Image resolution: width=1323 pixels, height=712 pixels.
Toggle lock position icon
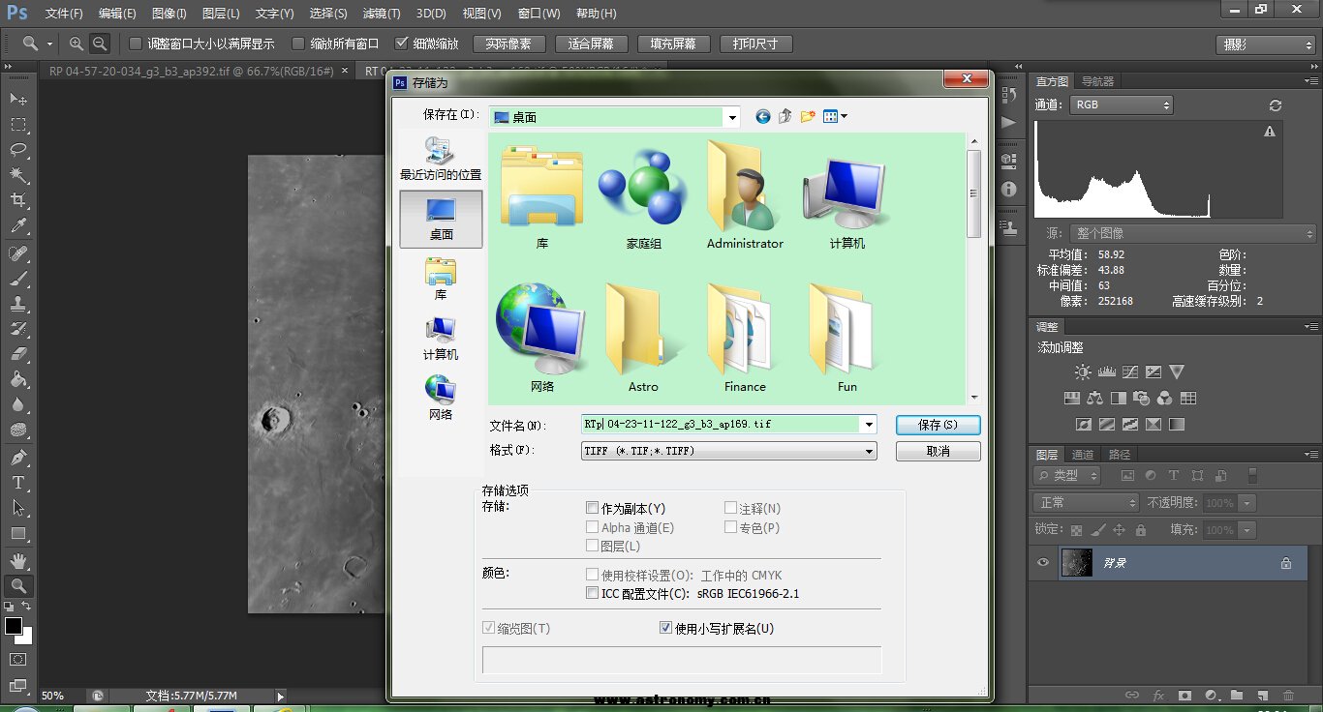pyautogui.click(x=1119, y=529)
